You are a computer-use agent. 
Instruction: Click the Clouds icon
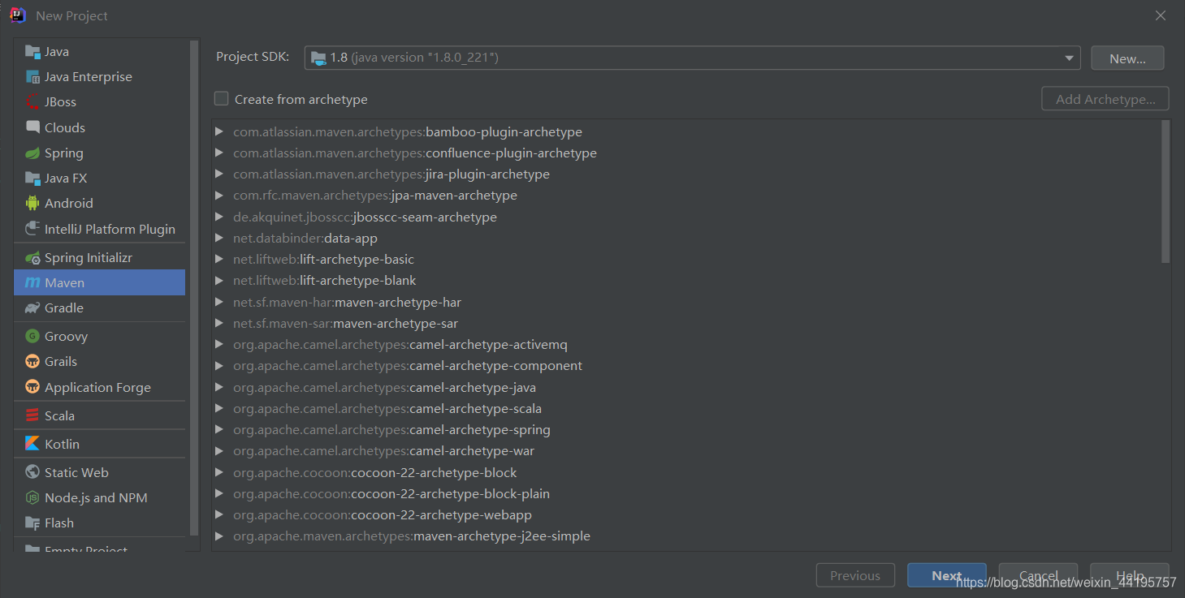click(x=32, y=127)
